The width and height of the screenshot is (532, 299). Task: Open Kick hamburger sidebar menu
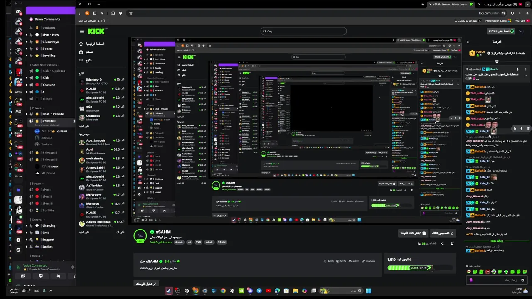tap(82, 31)
